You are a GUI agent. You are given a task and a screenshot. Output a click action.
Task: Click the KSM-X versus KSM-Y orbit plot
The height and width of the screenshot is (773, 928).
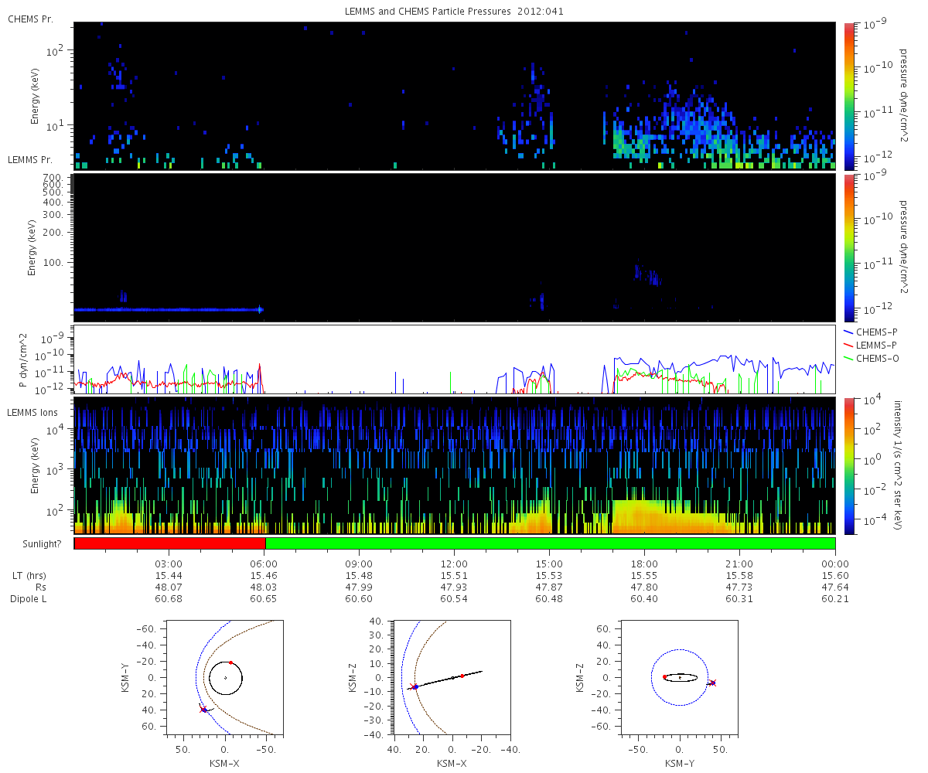point(225,677)
